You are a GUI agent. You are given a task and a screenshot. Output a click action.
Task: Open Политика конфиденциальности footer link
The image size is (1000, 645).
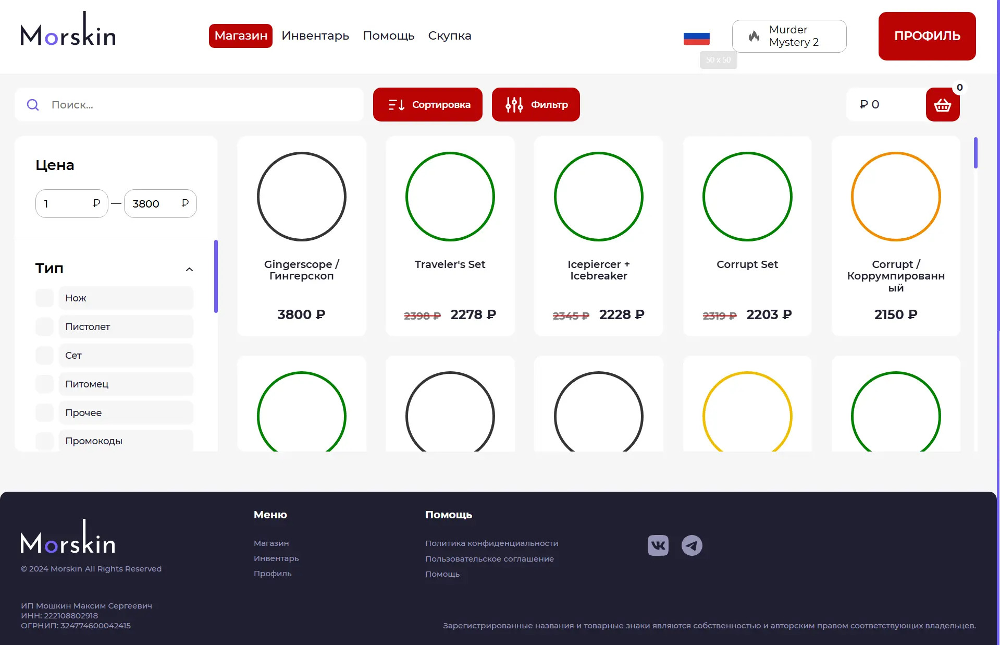click(x=491, y=543)
